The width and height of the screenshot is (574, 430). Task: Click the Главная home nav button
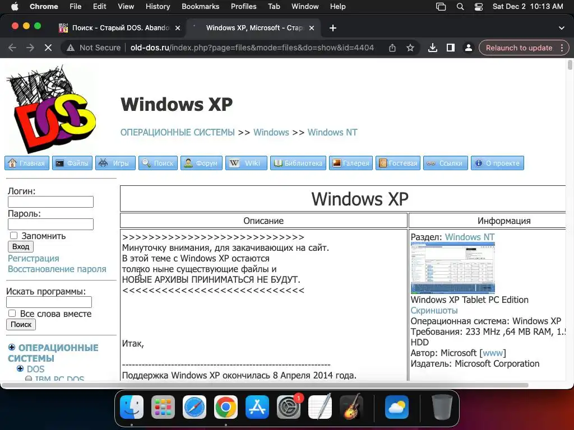tap(27, 163)
